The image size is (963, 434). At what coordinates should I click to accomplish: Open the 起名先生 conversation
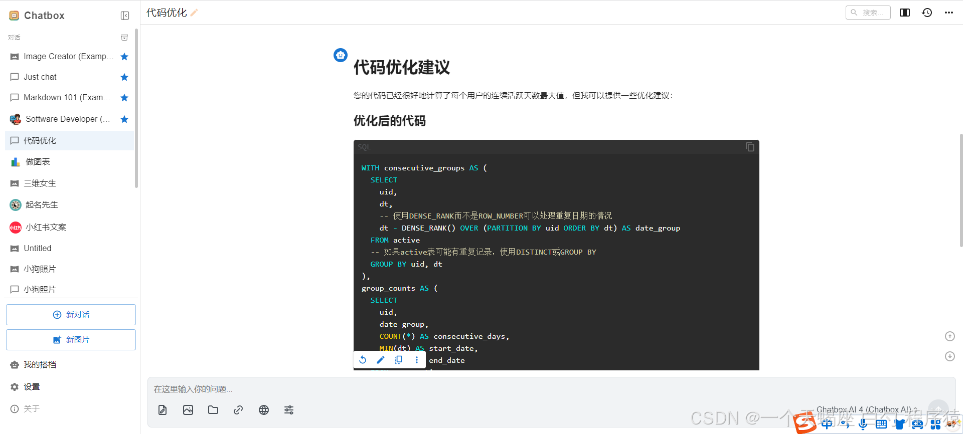69,205
